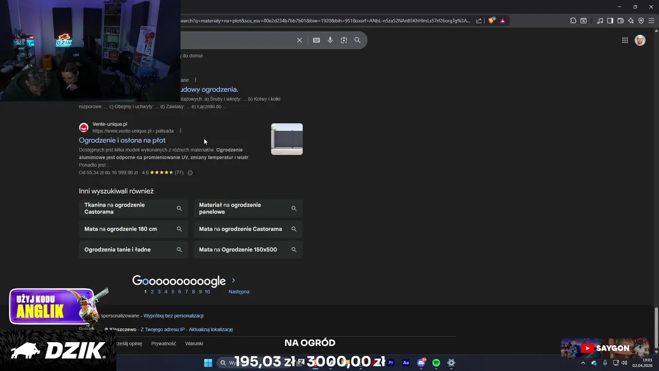Open the browser extensions puzzle icon
659x371 pixels.
tap(573, 21)
